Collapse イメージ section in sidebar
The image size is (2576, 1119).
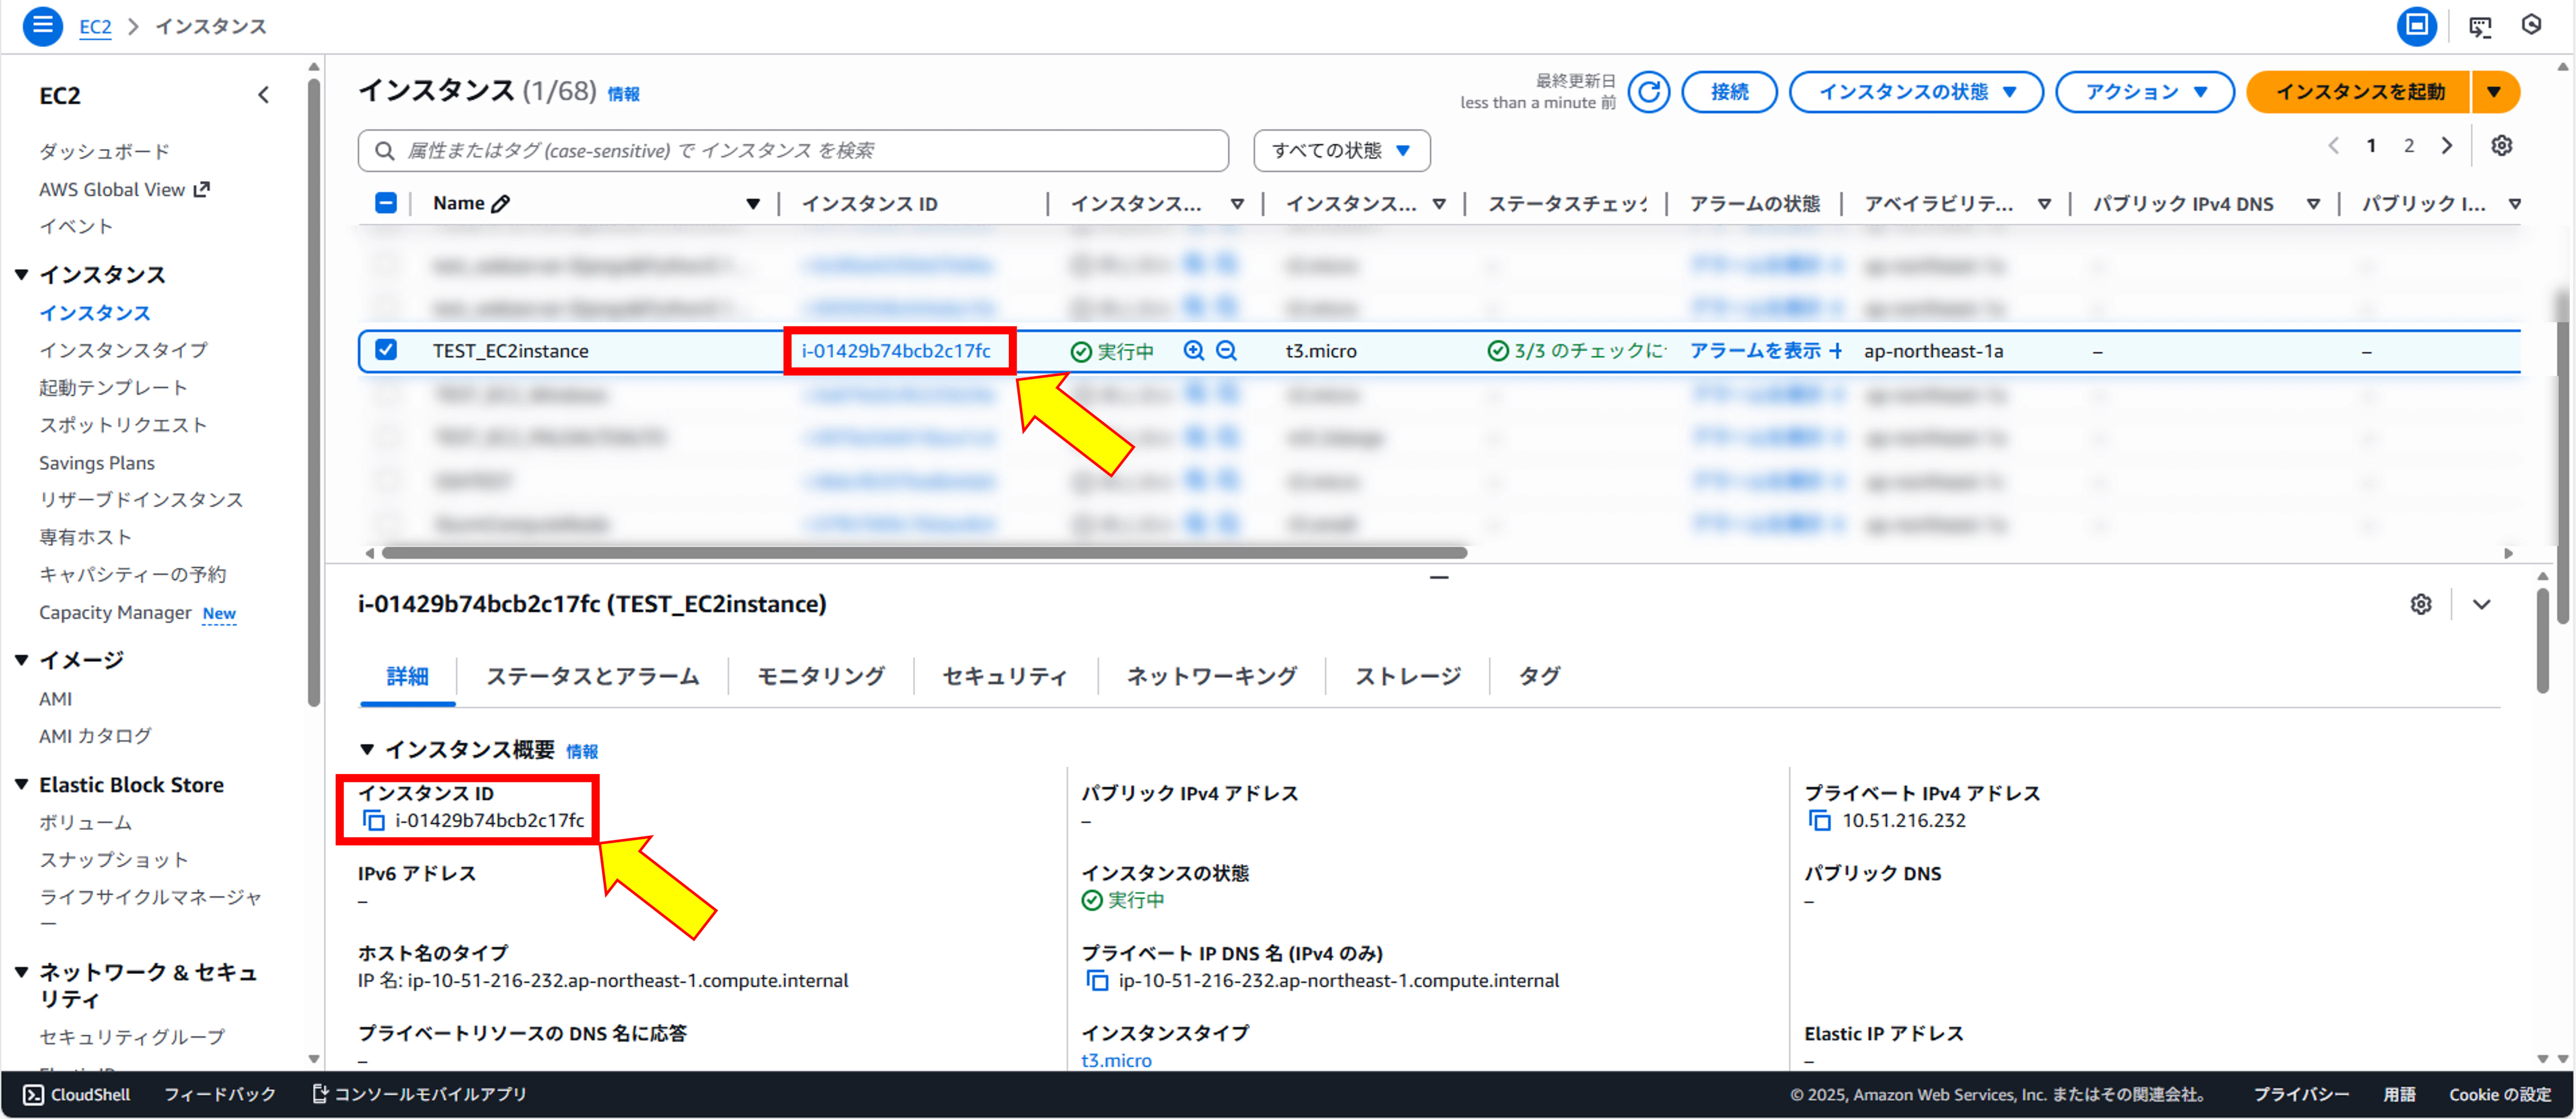click(21, 660)
